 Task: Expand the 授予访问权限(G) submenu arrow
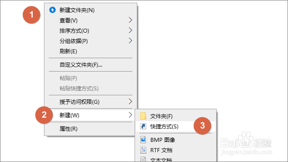pyautogui.click(x=130, y=101)
